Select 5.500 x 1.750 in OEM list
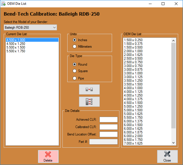 [147, 118]
